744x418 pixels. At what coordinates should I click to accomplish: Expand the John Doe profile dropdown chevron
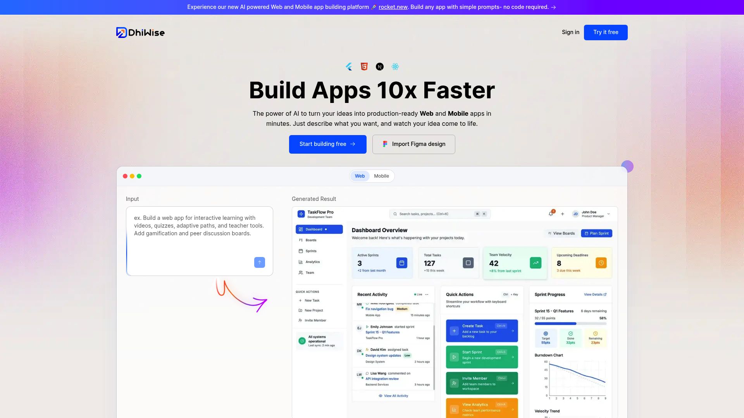click(x=608, y=214)
